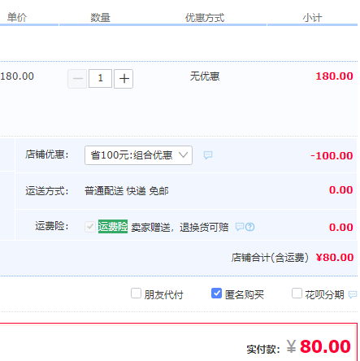Click the 普通配送 快递 免邮 shipping text
Screen dimensions: 360x361
coord(127,191)
